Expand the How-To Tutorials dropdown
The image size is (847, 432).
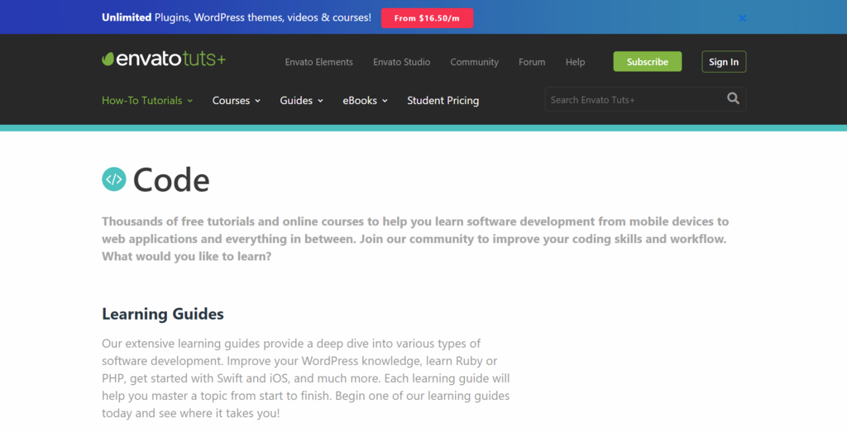coord(147,100)
